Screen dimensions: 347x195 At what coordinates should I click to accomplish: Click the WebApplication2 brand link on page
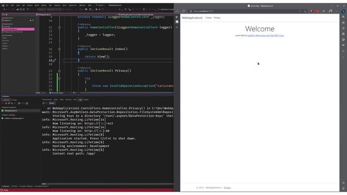point(192,18)
